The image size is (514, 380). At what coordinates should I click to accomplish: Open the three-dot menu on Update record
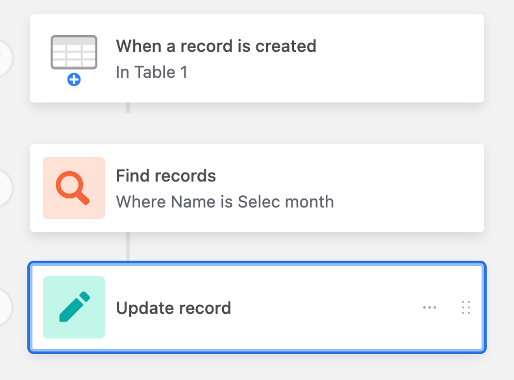430,307
